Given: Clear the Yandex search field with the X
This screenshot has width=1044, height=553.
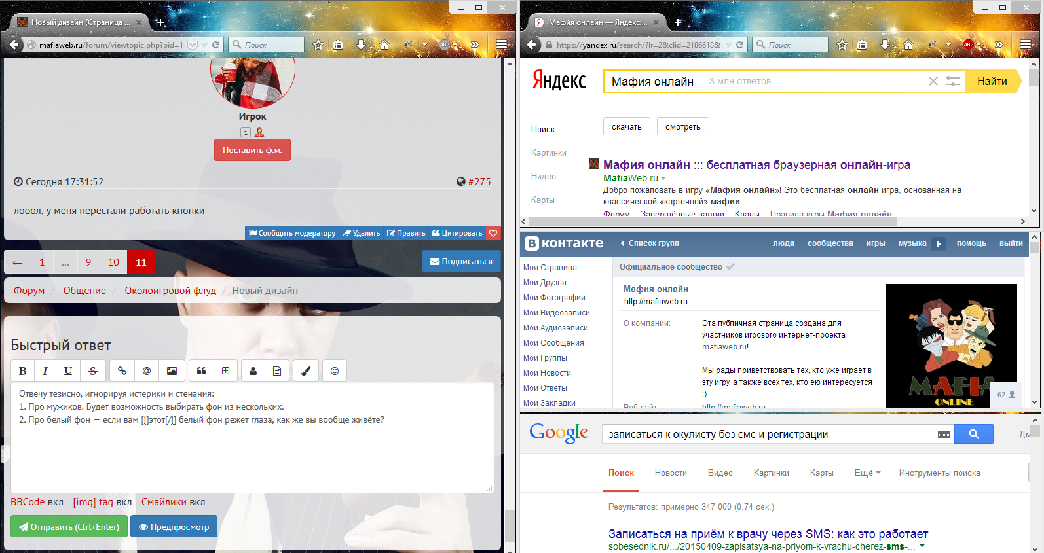Looking at the screenshot, I should click(x=933, y=81).
